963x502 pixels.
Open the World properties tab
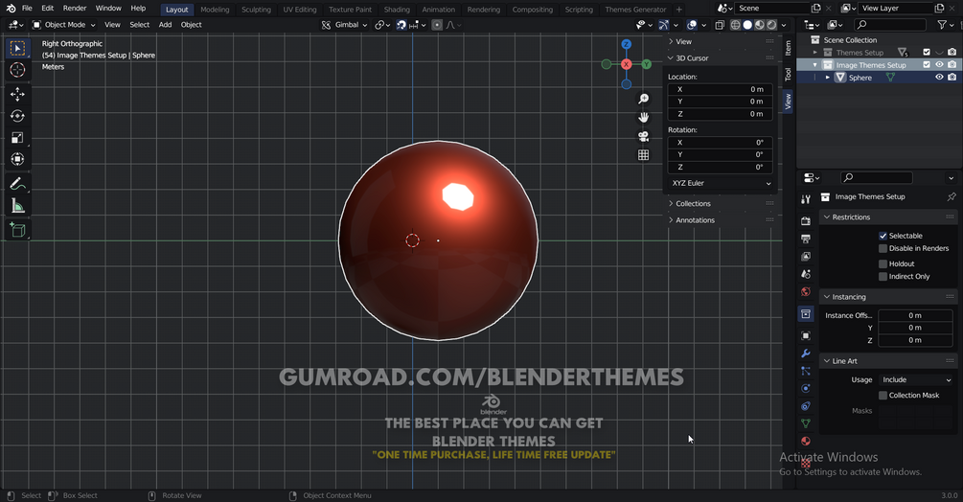coord(806,292)
